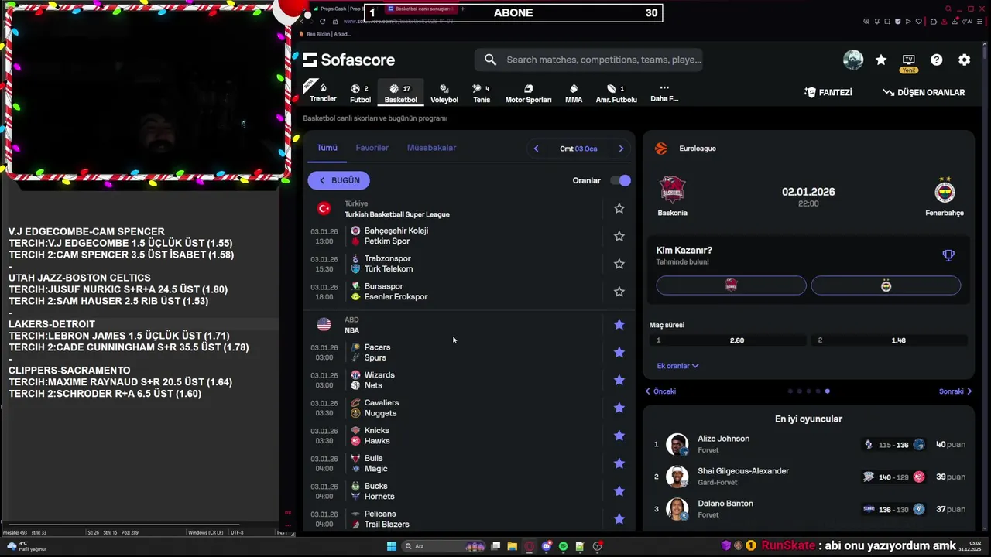Star the Trabzonspor vs Türk Telekom match

click(x=619, y=264)
